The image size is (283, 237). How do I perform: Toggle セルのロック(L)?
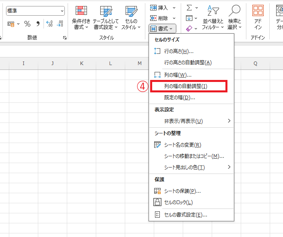pyautogui.click(x=191, y=202)
